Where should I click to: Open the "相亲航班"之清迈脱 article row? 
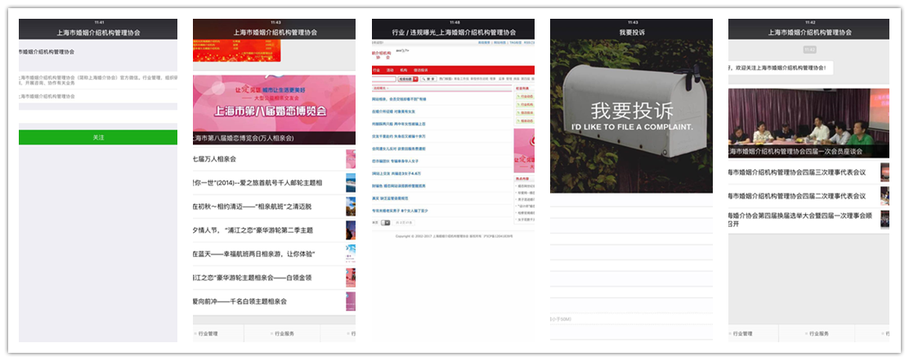(274, 207)
